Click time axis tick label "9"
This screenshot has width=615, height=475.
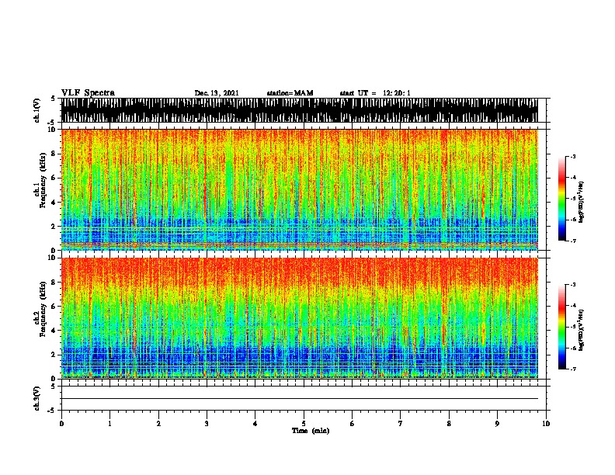click(497, 424)
